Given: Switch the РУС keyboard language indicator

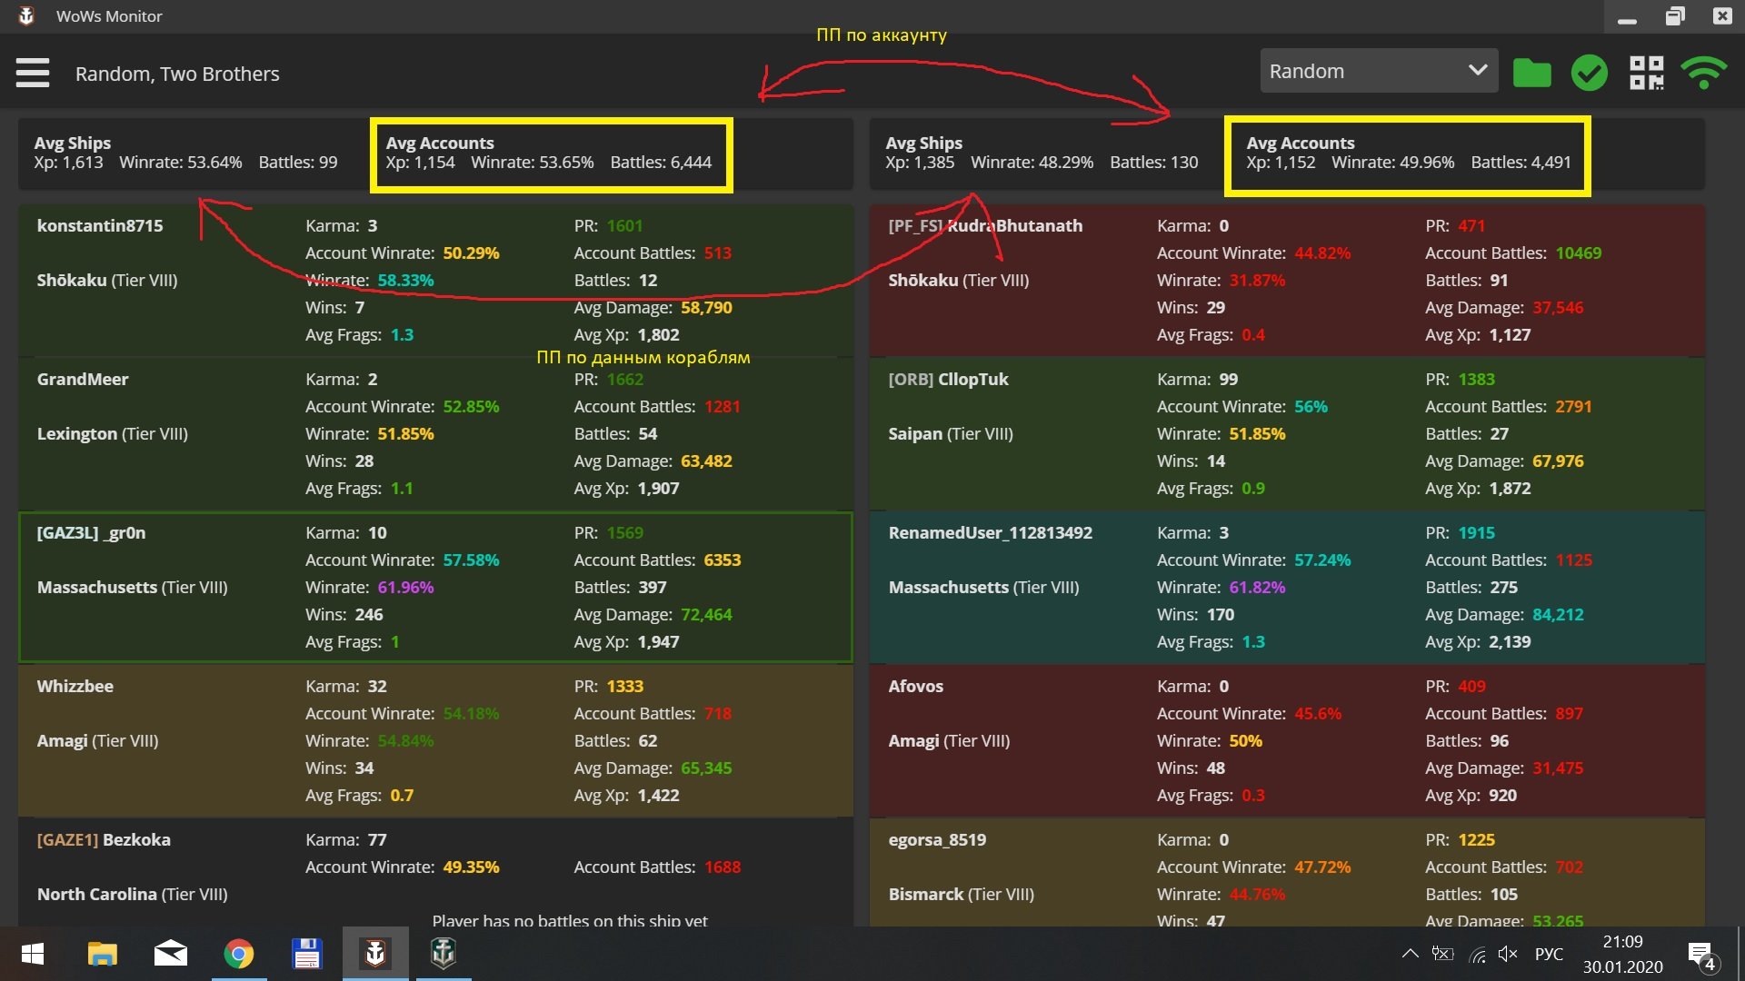Looking at the screenshot, I should (x=1549, y=954).
